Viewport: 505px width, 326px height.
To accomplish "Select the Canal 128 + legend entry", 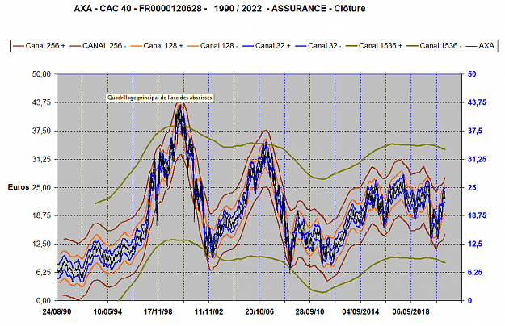I will click(157, 46).
